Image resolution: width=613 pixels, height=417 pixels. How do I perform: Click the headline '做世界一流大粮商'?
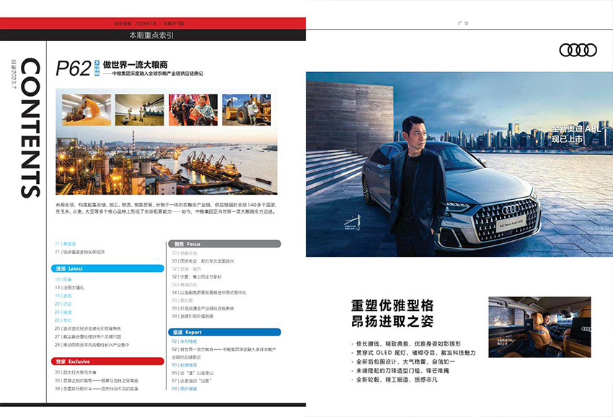tap(136, 64)
